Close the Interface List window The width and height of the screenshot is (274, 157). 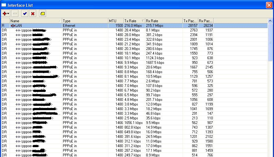point(269,5)
